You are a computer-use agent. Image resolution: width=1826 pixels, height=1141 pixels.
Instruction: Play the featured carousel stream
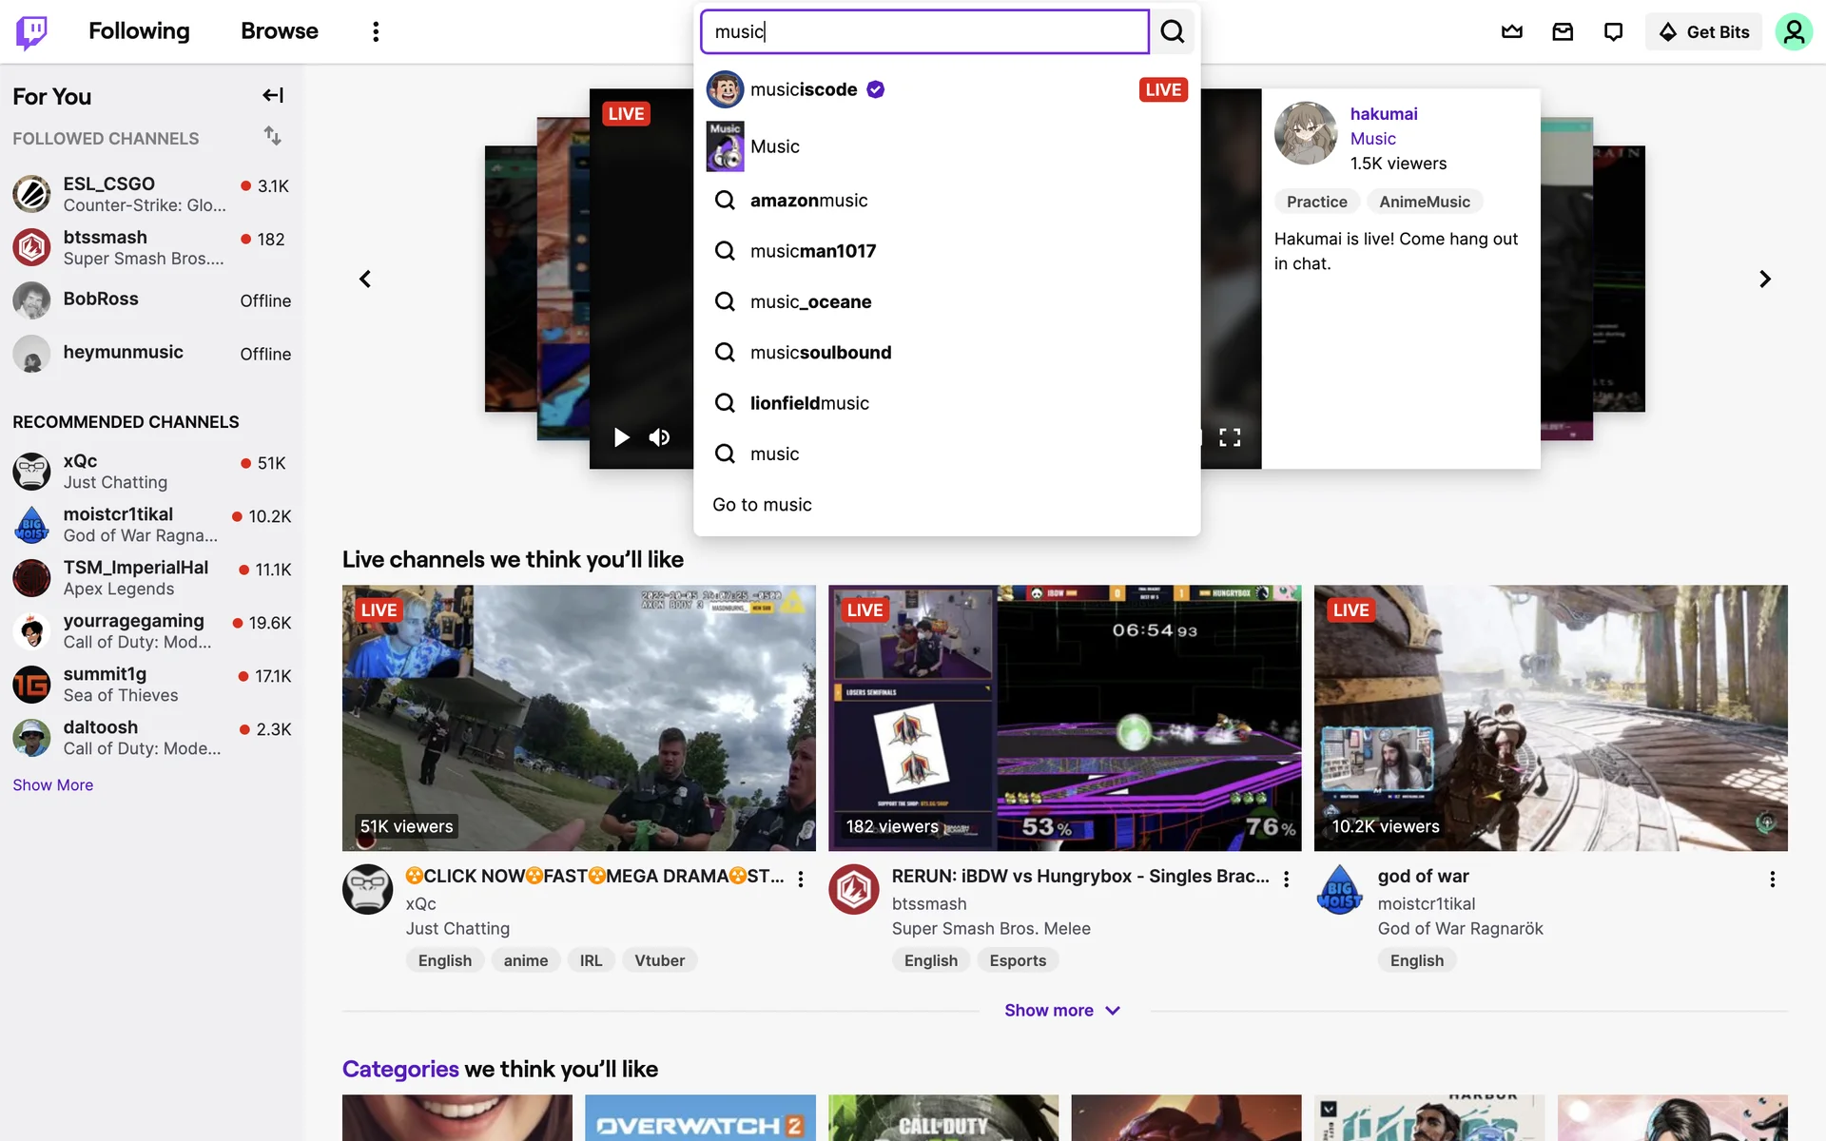pos(621,437)
